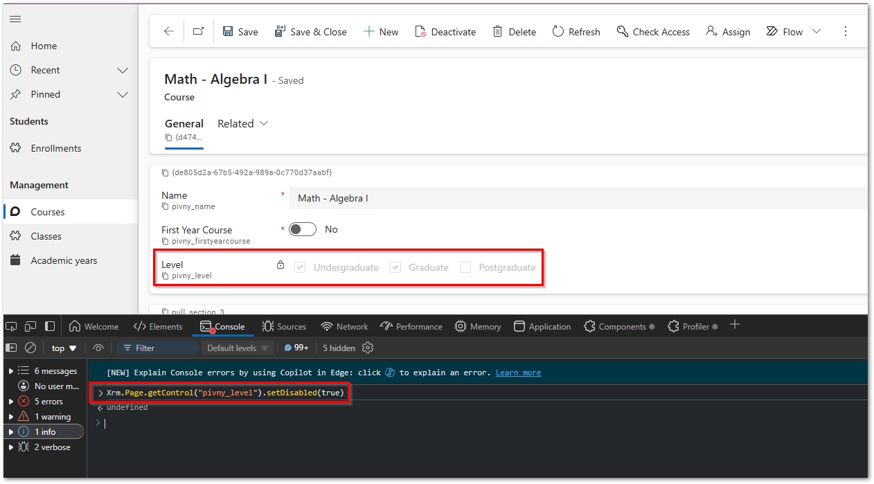Copy the General tab GUID icon

[x=168, y=137]
